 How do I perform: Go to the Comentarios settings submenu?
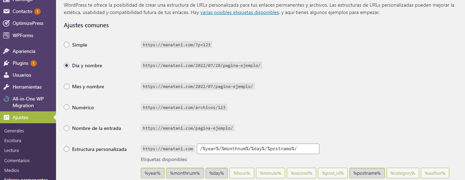click(17, 161)
